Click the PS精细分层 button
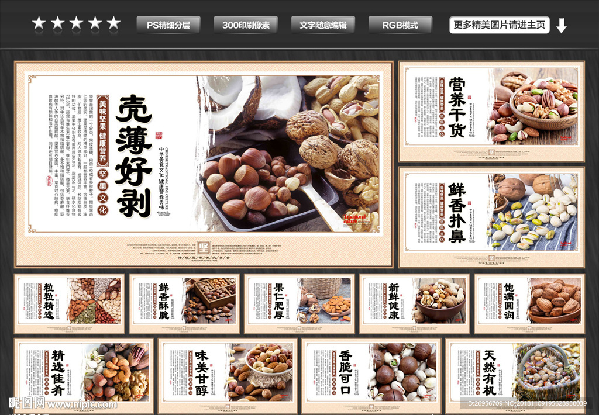The height and width of the screenshot is (415, 599). coord(168,25)
